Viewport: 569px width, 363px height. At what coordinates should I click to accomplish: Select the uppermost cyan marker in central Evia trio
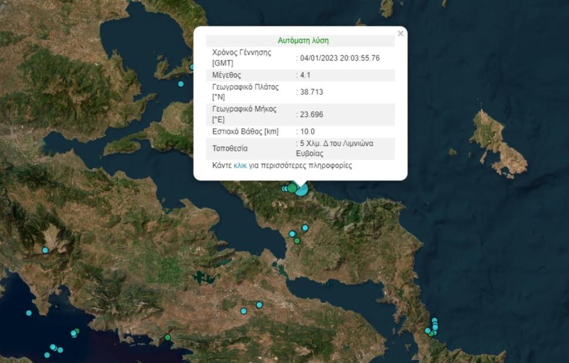pyautogui.click(x=305, y=228)
